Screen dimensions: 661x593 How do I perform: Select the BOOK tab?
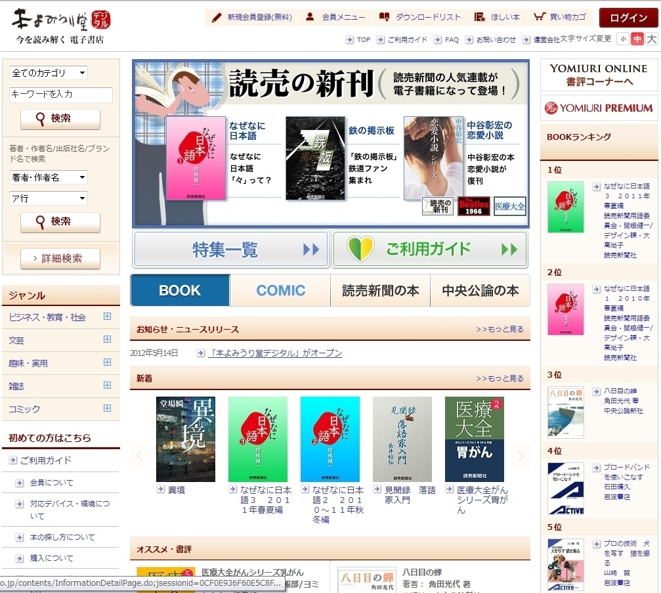coord(180,290)
